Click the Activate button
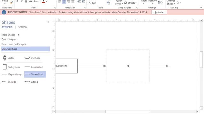The image size is (204, 114). tap(159, 12)
